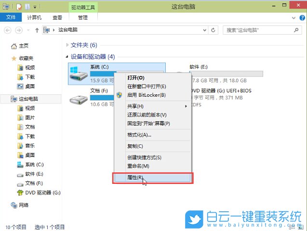Select 软件 (E:) in navigation tree
The width and height of the screenshot is (307, 231).
(x=34, y=174)
